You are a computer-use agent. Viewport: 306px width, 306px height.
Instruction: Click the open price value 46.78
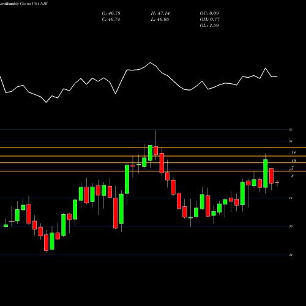[114, 13]
